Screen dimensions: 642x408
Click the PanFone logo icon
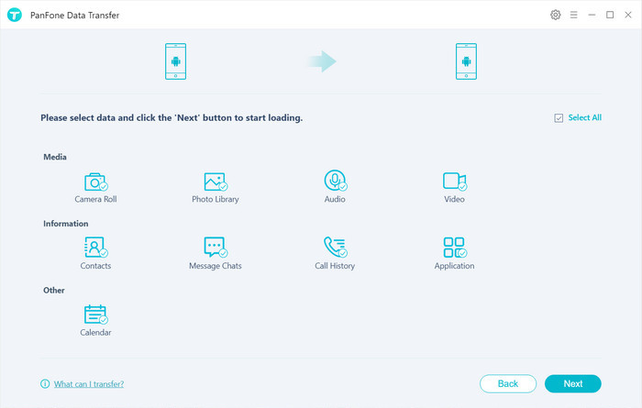(x=15, y=16)
